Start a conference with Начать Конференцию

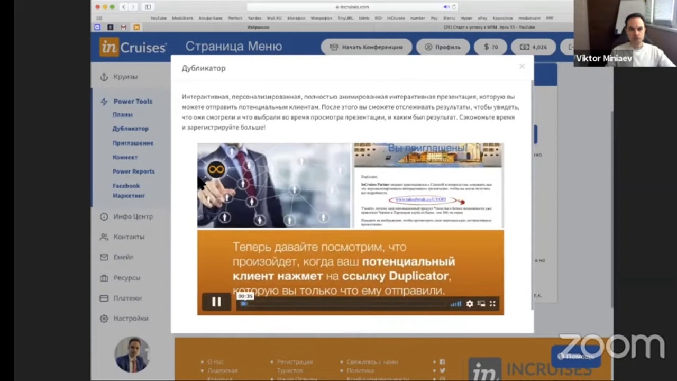point(366,47)
